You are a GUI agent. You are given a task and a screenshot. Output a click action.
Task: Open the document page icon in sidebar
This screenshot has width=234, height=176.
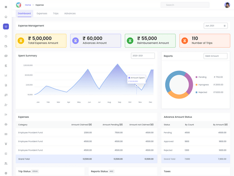6,85
